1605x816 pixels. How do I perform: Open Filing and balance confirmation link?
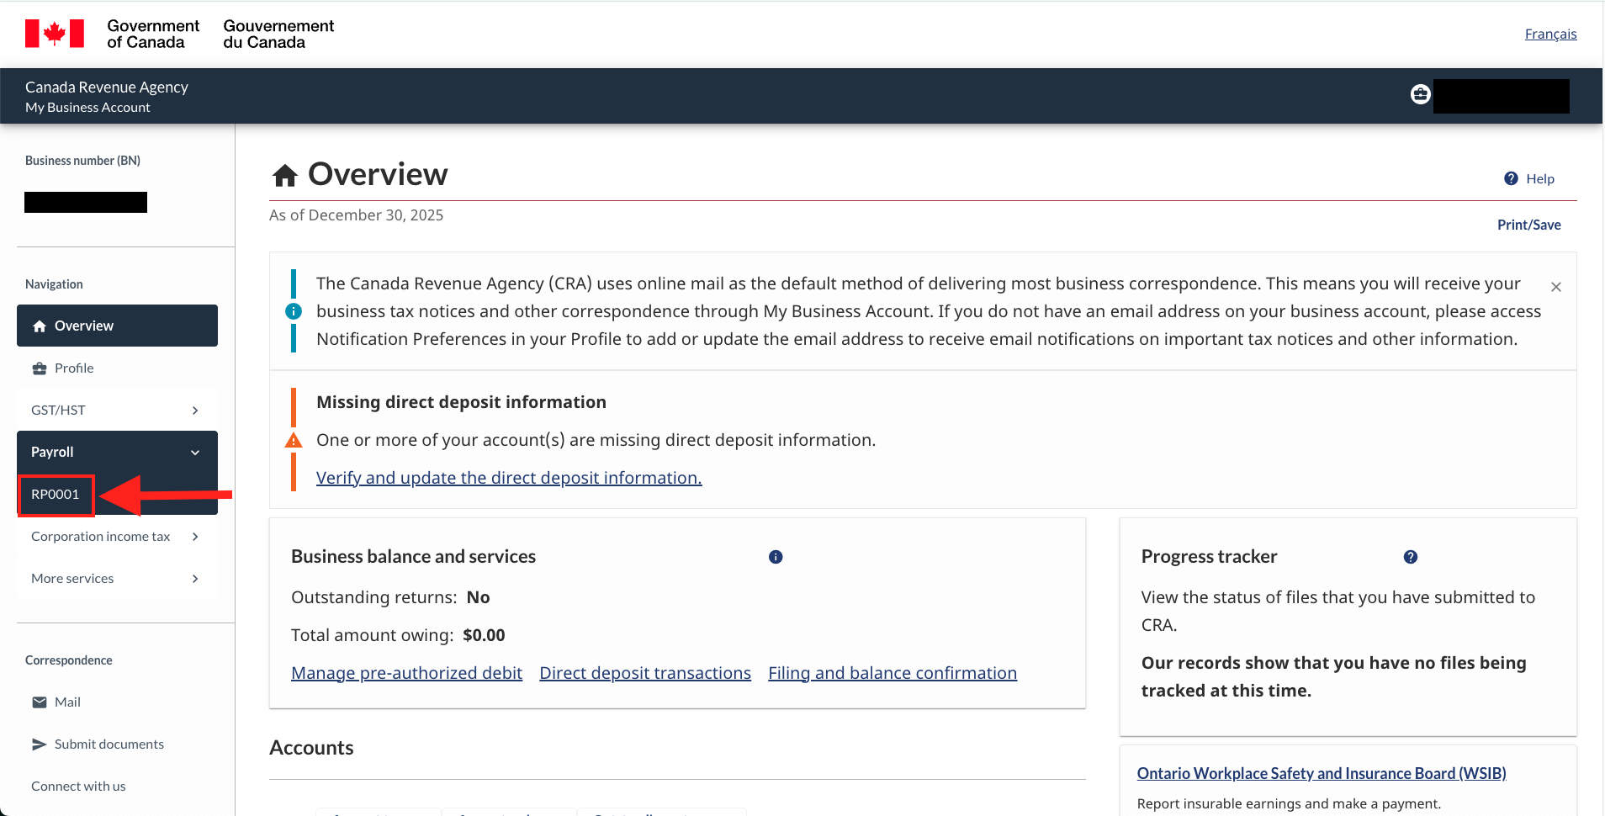[893, 673]
